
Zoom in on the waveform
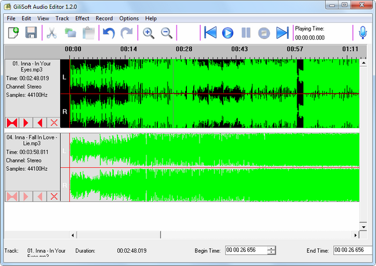149,33
